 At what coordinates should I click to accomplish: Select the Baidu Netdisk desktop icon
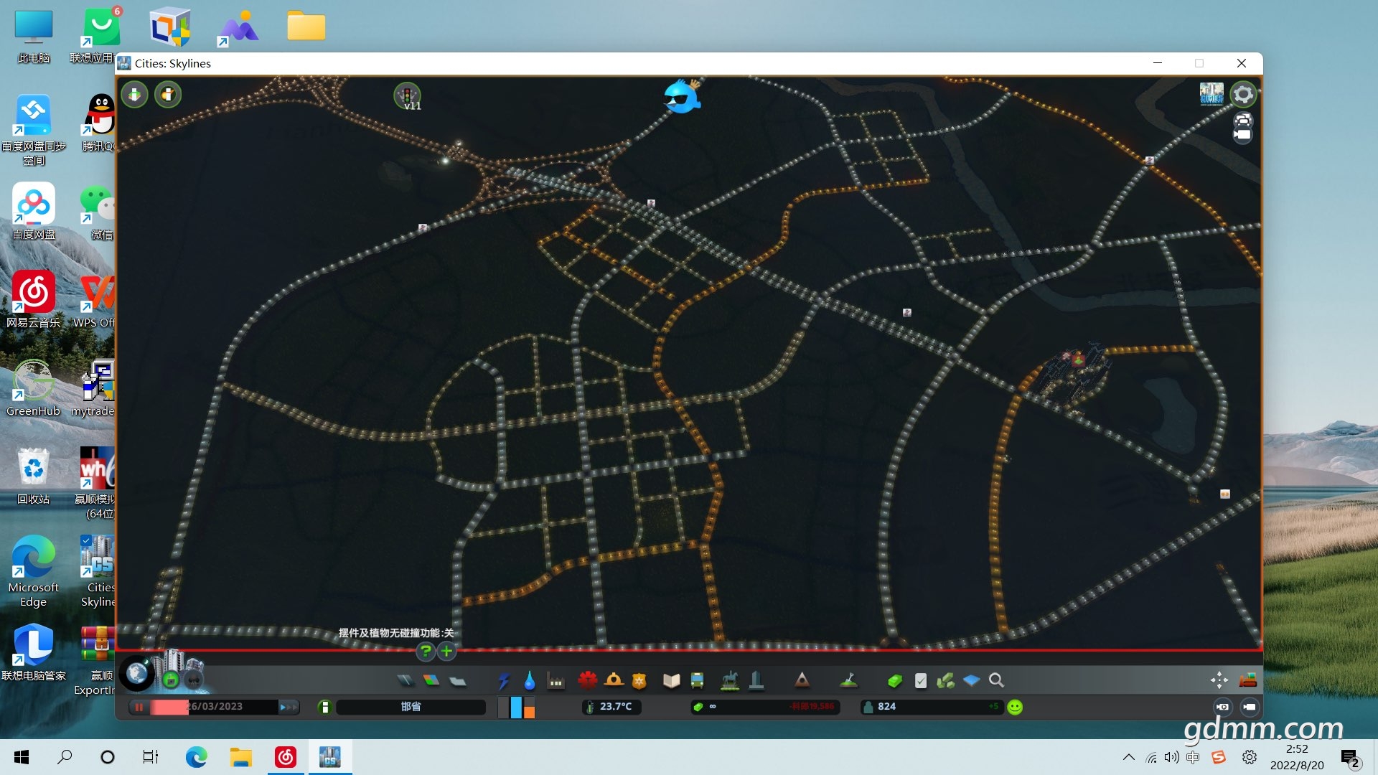[34, 212]
